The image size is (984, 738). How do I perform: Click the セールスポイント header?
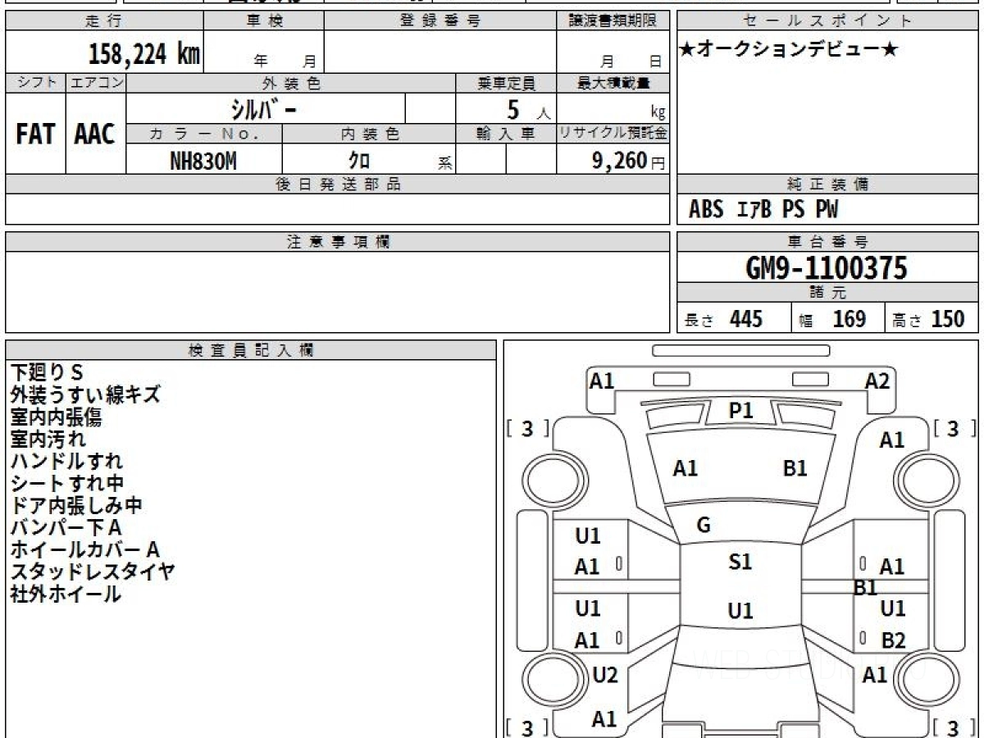pyautogui.click(x=827, y=21)
